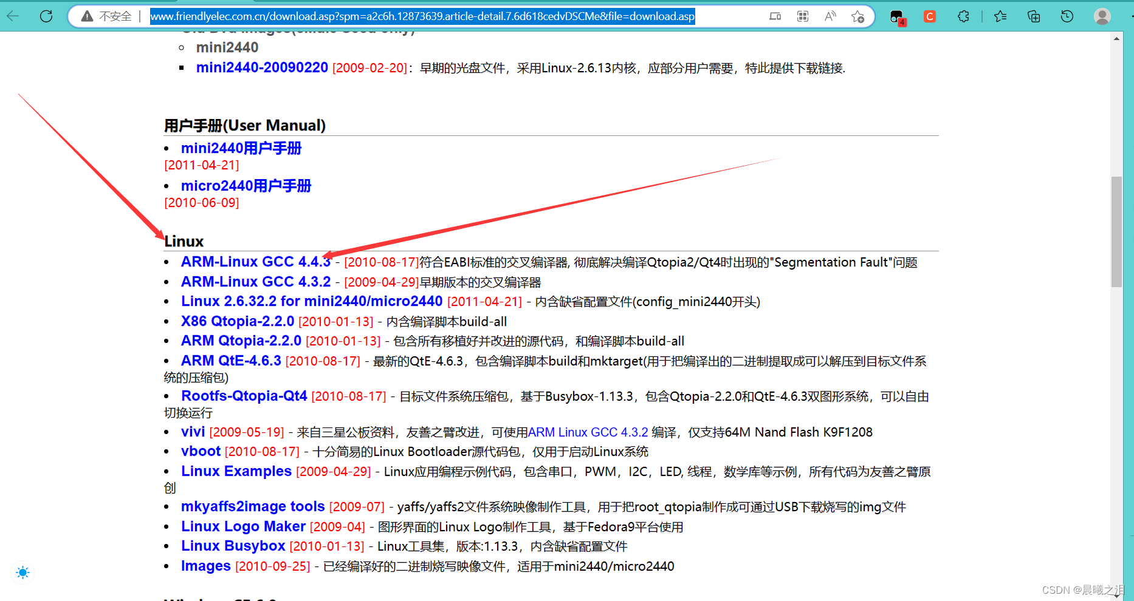Click the back navigation arrow
The width and height of the screenshot is (1134, 601).
12,16
